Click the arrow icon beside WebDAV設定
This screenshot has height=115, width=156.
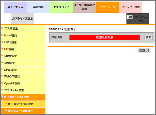(x=2, y=76)
